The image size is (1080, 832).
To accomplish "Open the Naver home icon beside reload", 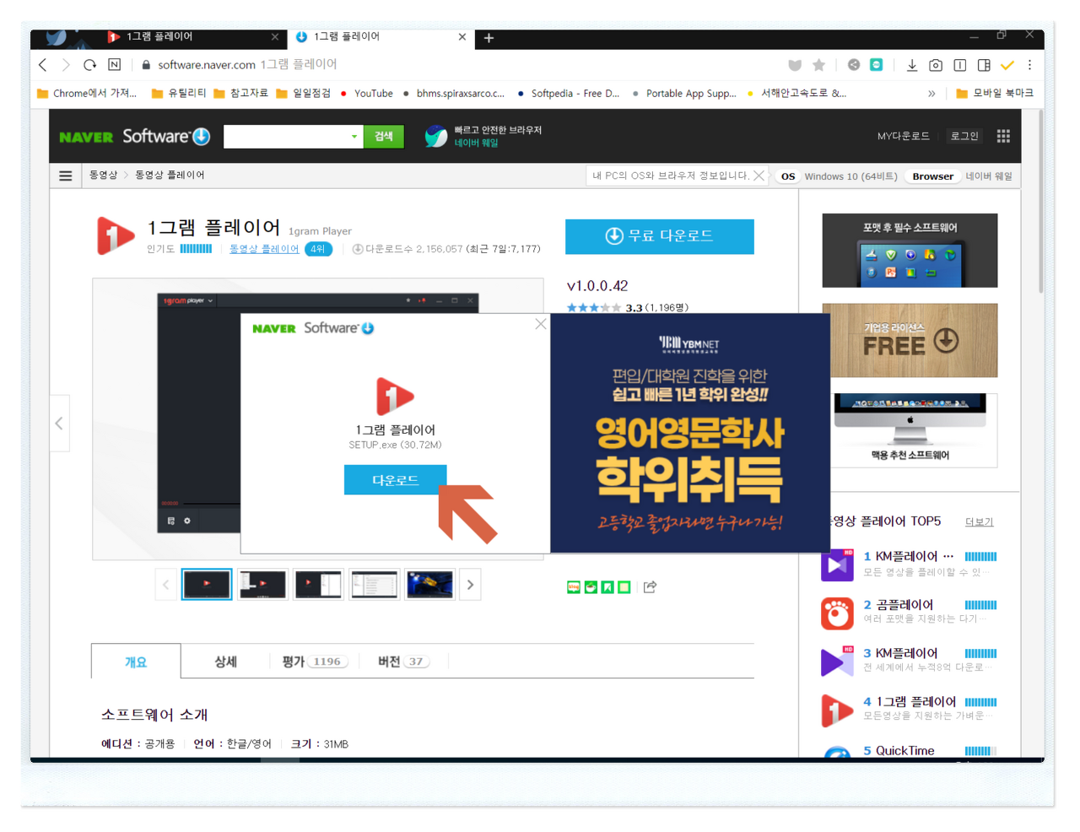I will click(x=115, y=65).
